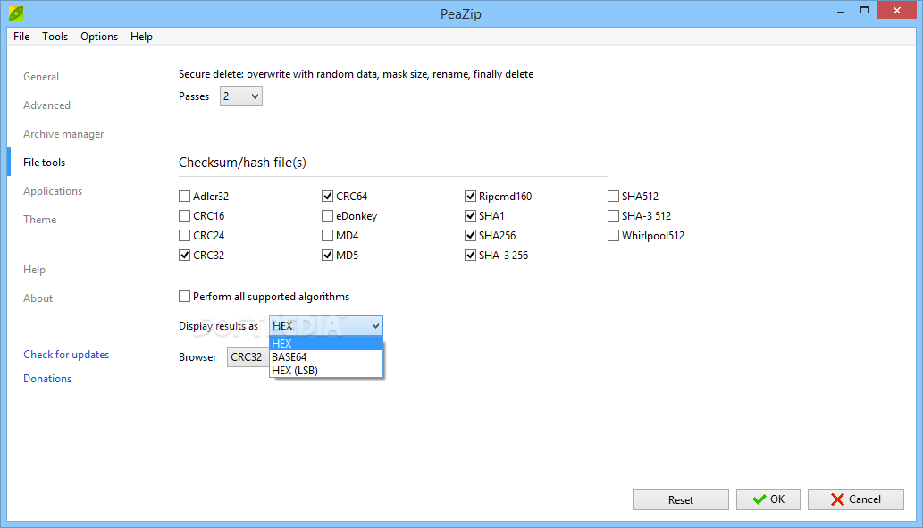The image size is (923, 528).
Task: Select the File tools section
Action: click(44, 163)
